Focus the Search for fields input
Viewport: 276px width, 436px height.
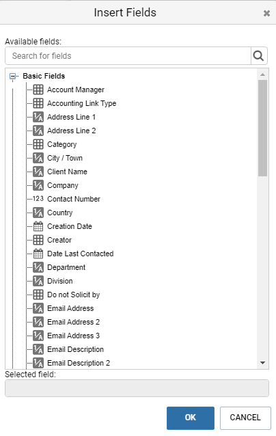click(128, 56)
